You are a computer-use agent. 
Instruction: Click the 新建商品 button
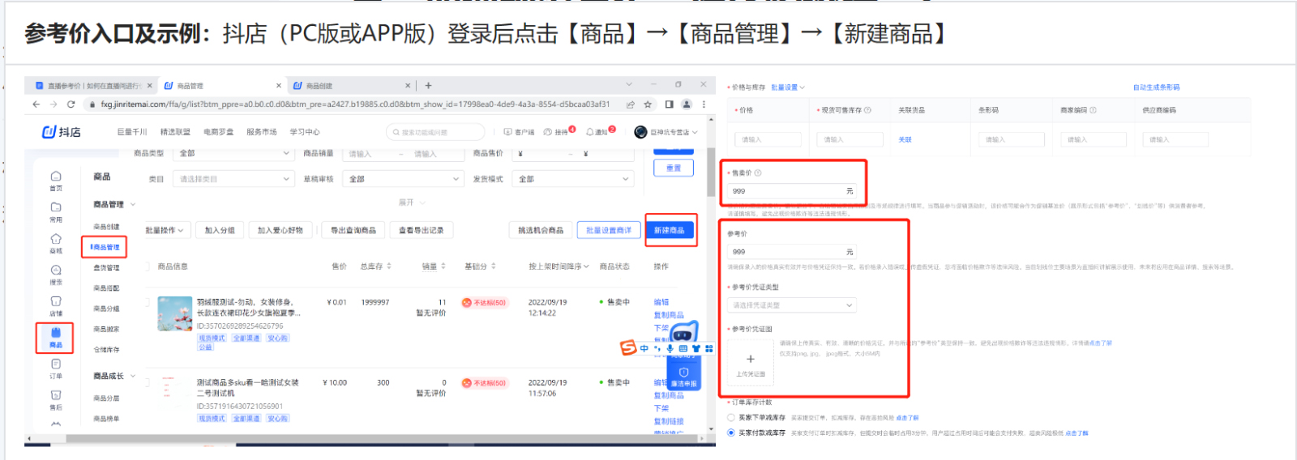pyautogui.click(x=670, y=231)
